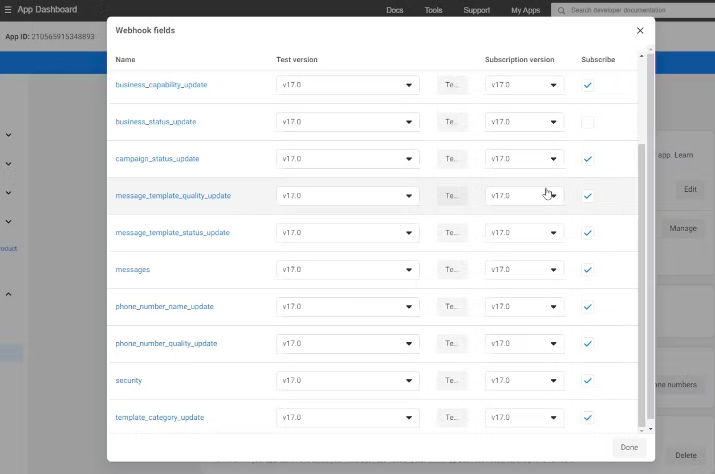Open test version dropdown for message_template_quality_update
The height and width of the screenshot is (474, 715).
[x=348, y=196]
